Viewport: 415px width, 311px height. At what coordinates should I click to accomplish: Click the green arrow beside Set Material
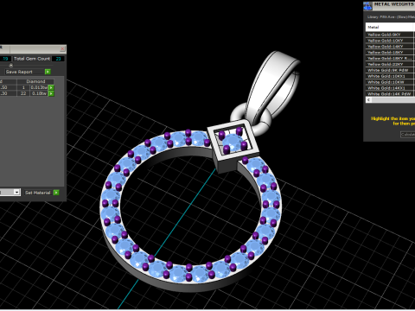coord(56,193)
